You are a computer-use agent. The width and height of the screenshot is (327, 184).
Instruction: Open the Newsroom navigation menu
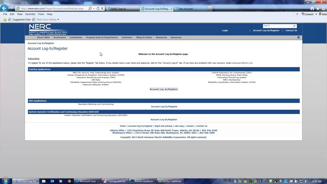(161, 37)
